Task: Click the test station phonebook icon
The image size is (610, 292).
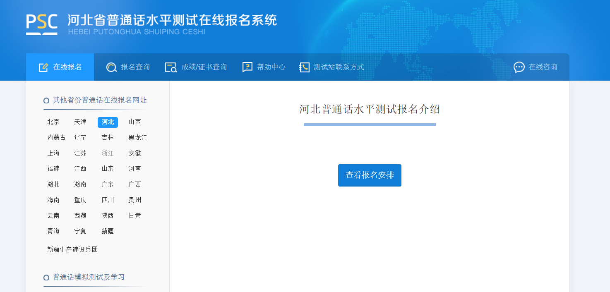Action: click(304, 67)
